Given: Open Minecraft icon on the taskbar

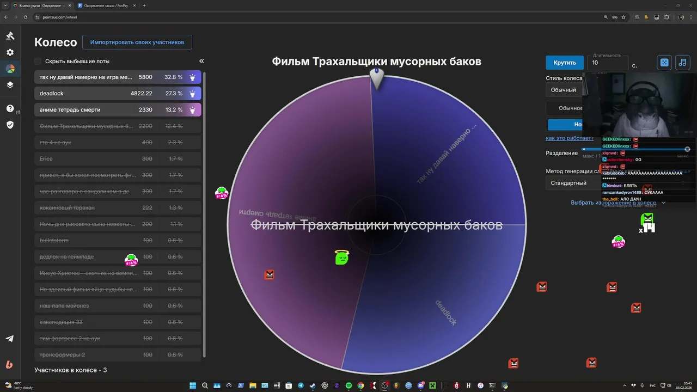Looking at the screenshot, I should pos(432,385).
